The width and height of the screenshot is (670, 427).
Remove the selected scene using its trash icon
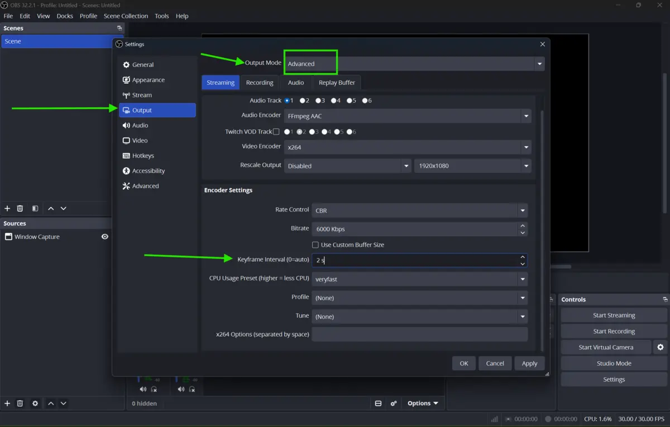click(20, 208)
